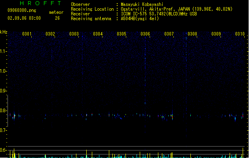Click the 1.1 frequency axis label
Viewport: 249px width, 158px height.
[x=3, y=51]
